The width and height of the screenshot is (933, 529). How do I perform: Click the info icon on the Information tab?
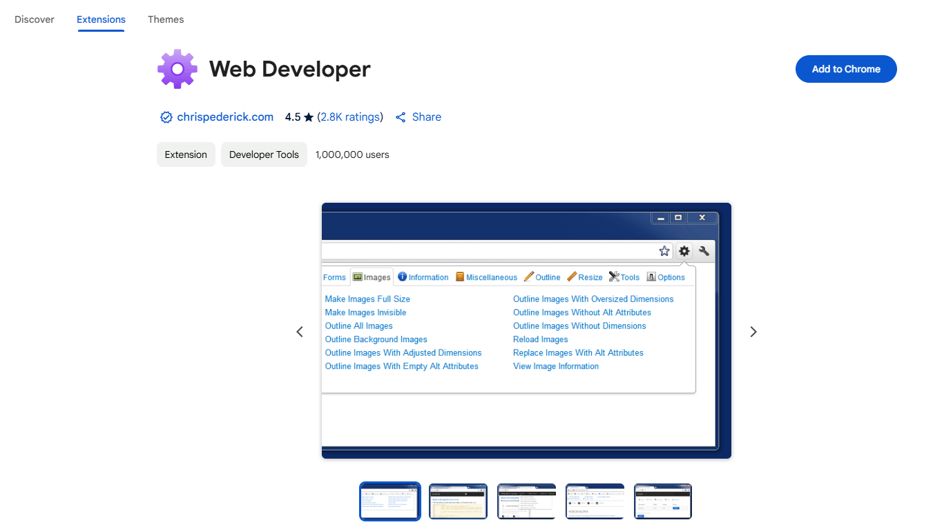[x=401, y=277]
